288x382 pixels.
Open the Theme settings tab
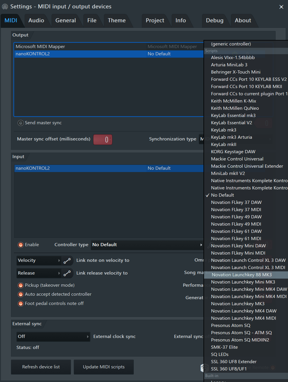(117, 21)
